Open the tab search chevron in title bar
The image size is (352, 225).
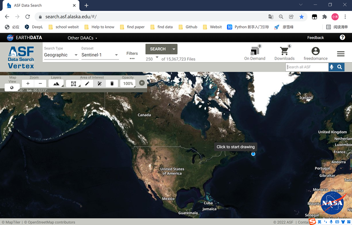[x=301, y=5]
